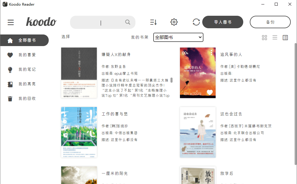
Task: Collapse sidebar with the hamburger menu icon
Action: 11,22
